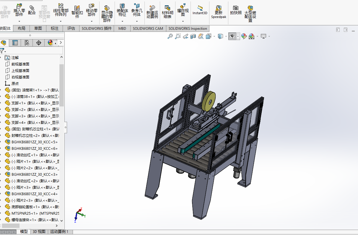Open SOLIDWORKS Inspection tab

(x=188, y=28)
